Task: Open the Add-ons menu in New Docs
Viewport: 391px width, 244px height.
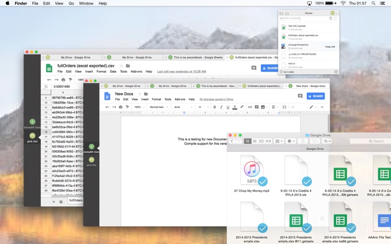Action: point(180,99)
